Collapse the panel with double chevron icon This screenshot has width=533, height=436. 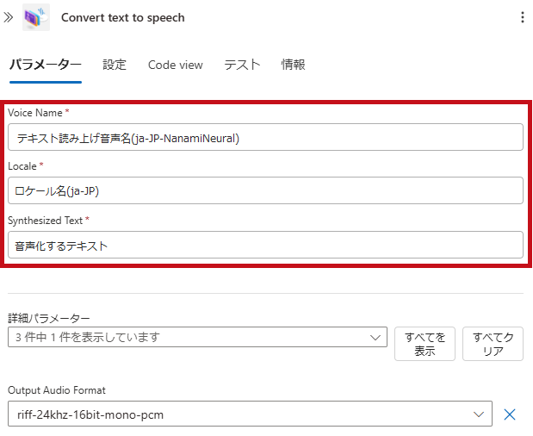click(8, 17)
